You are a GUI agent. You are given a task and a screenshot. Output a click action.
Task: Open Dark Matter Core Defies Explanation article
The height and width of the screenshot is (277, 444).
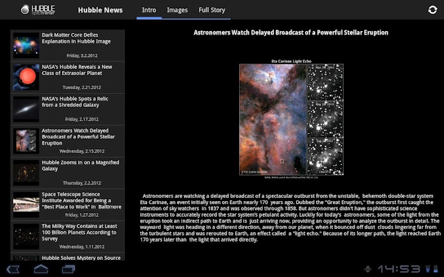[x=68, y=46]
